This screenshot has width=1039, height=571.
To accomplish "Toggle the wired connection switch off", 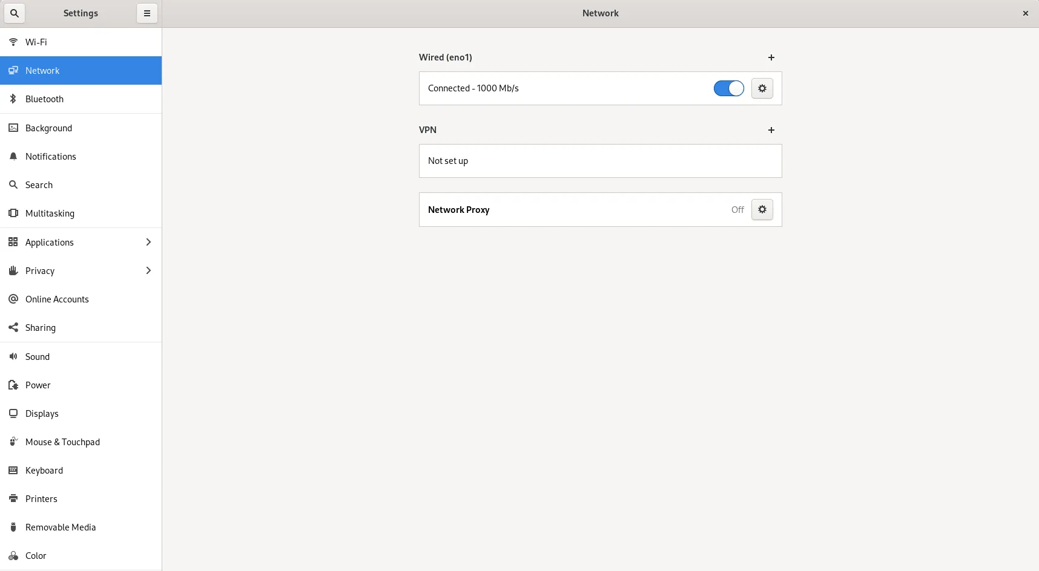I will (729, 88).
